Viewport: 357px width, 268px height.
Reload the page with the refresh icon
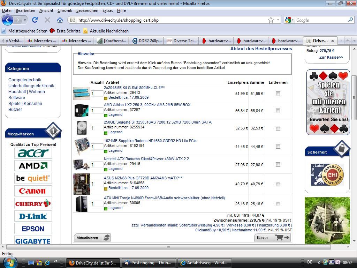tap(35, 20)
